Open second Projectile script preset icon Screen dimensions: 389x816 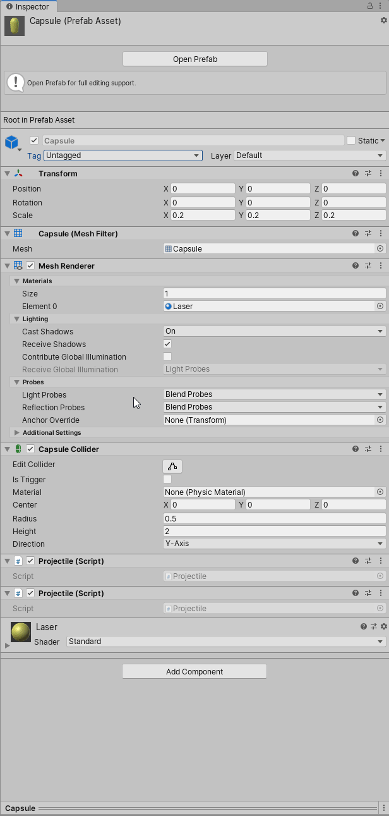368,593
